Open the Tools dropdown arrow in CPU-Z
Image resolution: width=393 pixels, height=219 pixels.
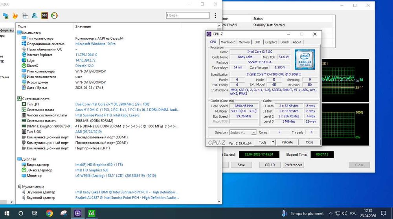pos(273,142)
